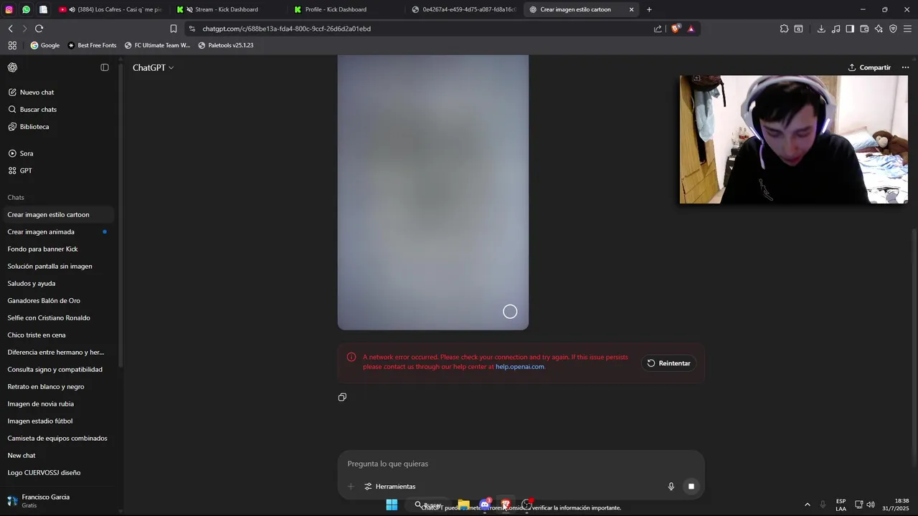Viewport: 918px width, 516px height.
Task: Open the Brave Rewards triangle icon
Action: point(691,29)
